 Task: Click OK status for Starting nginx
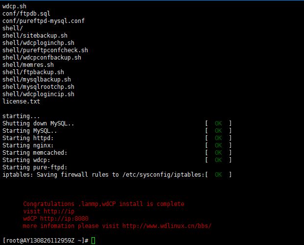click(x=218, y=145)
